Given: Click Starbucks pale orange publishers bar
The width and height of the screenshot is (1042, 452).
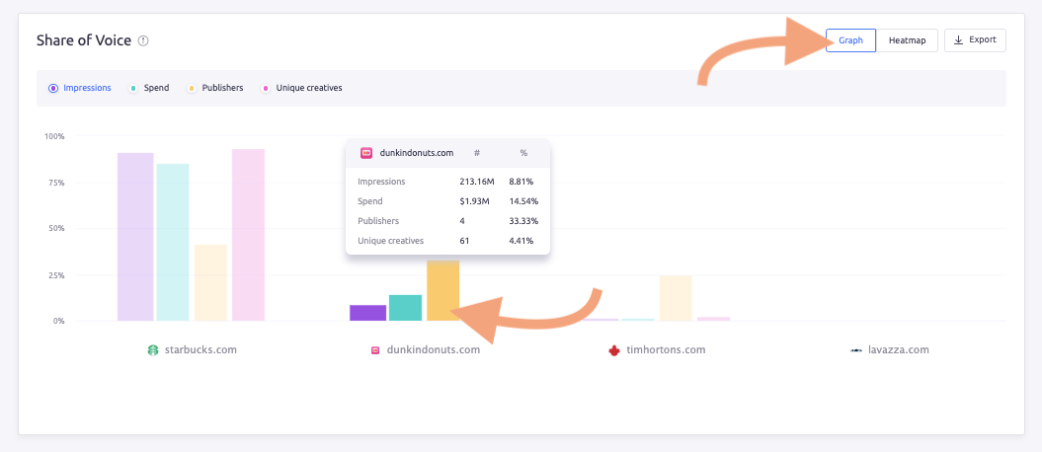Looking at the screenshot, I should click(210, 283).
